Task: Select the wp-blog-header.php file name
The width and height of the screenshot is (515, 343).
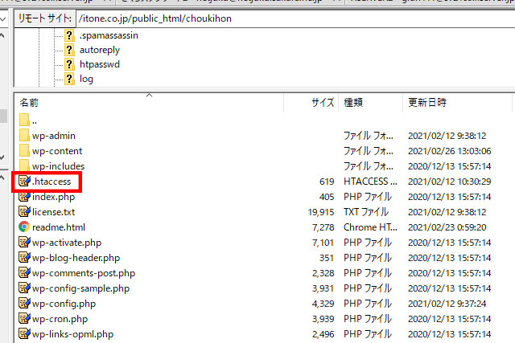Action: [x=76, y=258]
